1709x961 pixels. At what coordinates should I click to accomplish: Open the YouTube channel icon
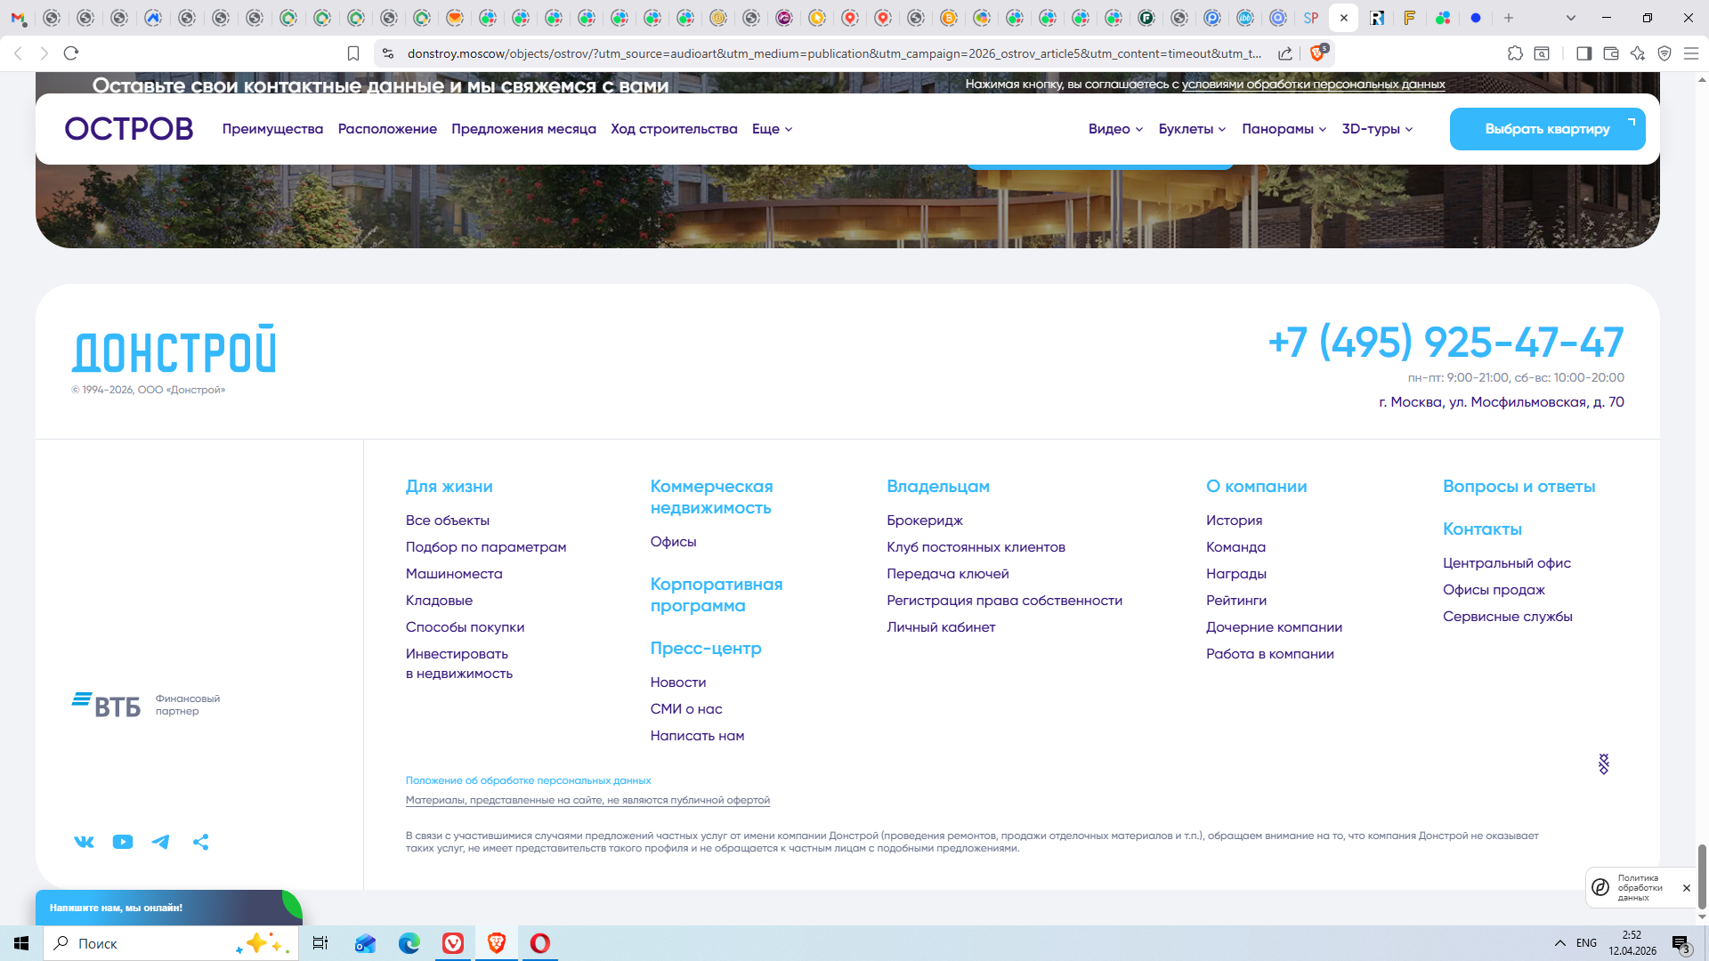click(x=123, y=842)
